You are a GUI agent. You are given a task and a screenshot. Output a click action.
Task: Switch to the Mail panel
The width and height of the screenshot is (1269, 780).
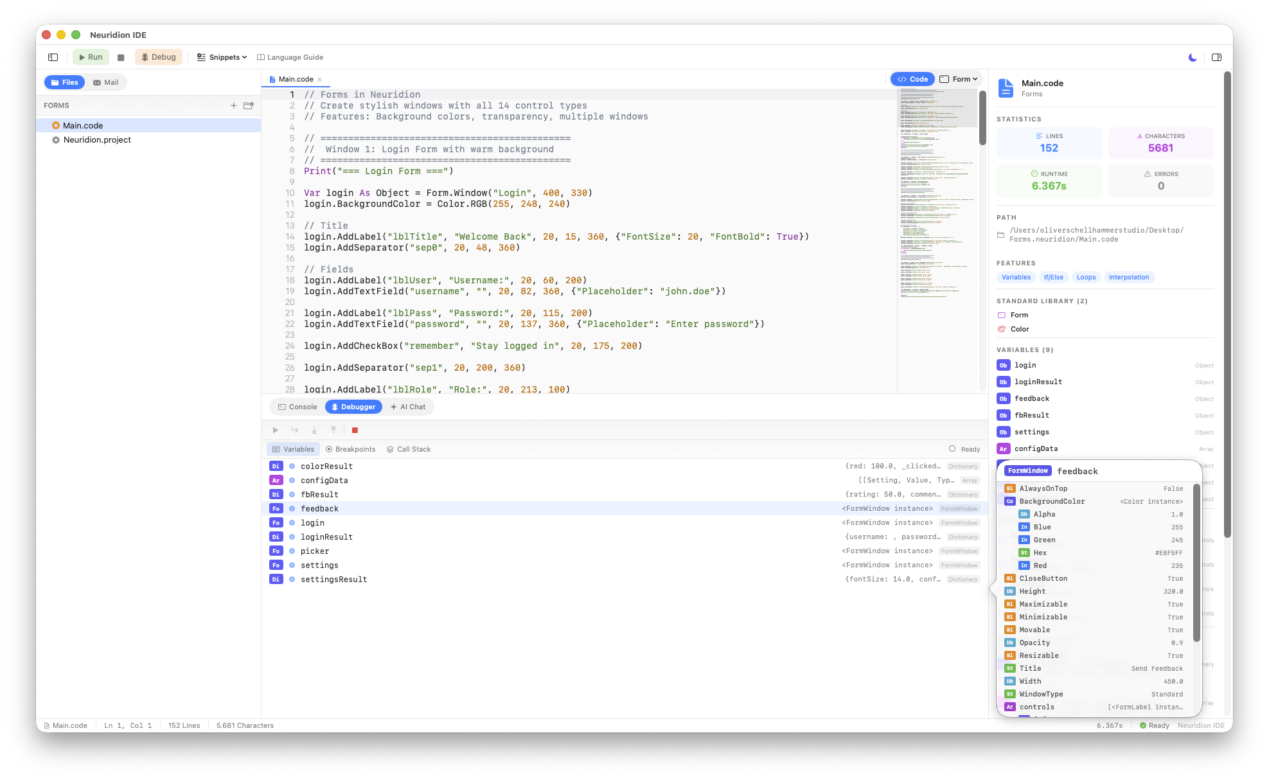[105, 82]
